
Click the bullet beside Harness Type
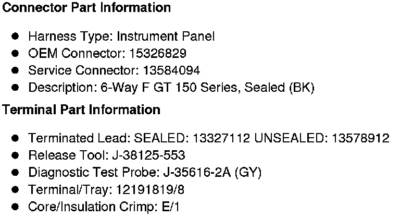tap(16, 37)
